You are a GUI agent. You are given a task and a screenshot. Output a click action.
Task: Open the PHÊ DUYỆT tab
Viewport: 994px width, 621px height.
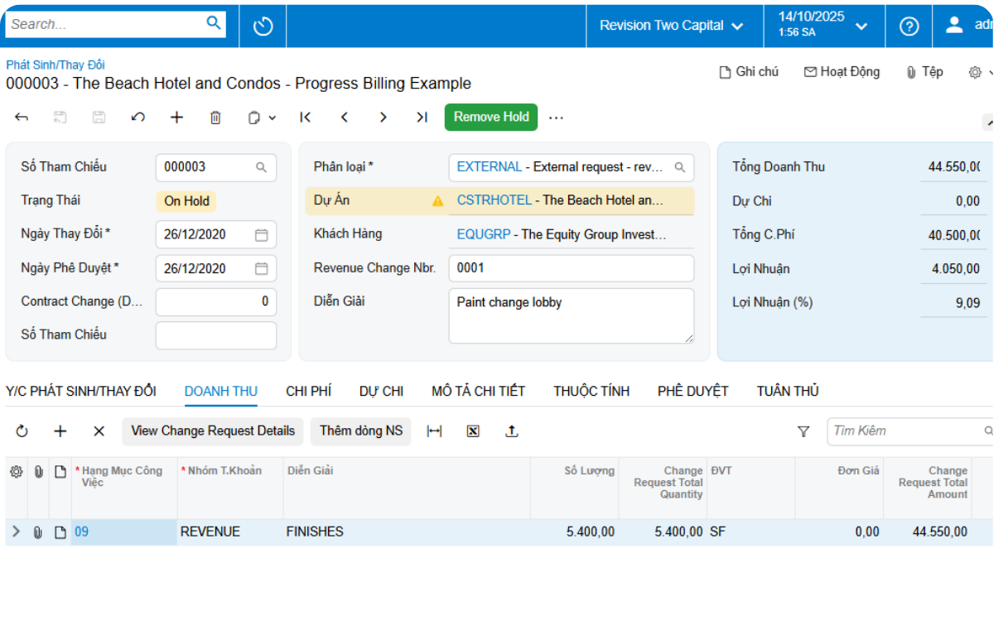coord(692,390)
